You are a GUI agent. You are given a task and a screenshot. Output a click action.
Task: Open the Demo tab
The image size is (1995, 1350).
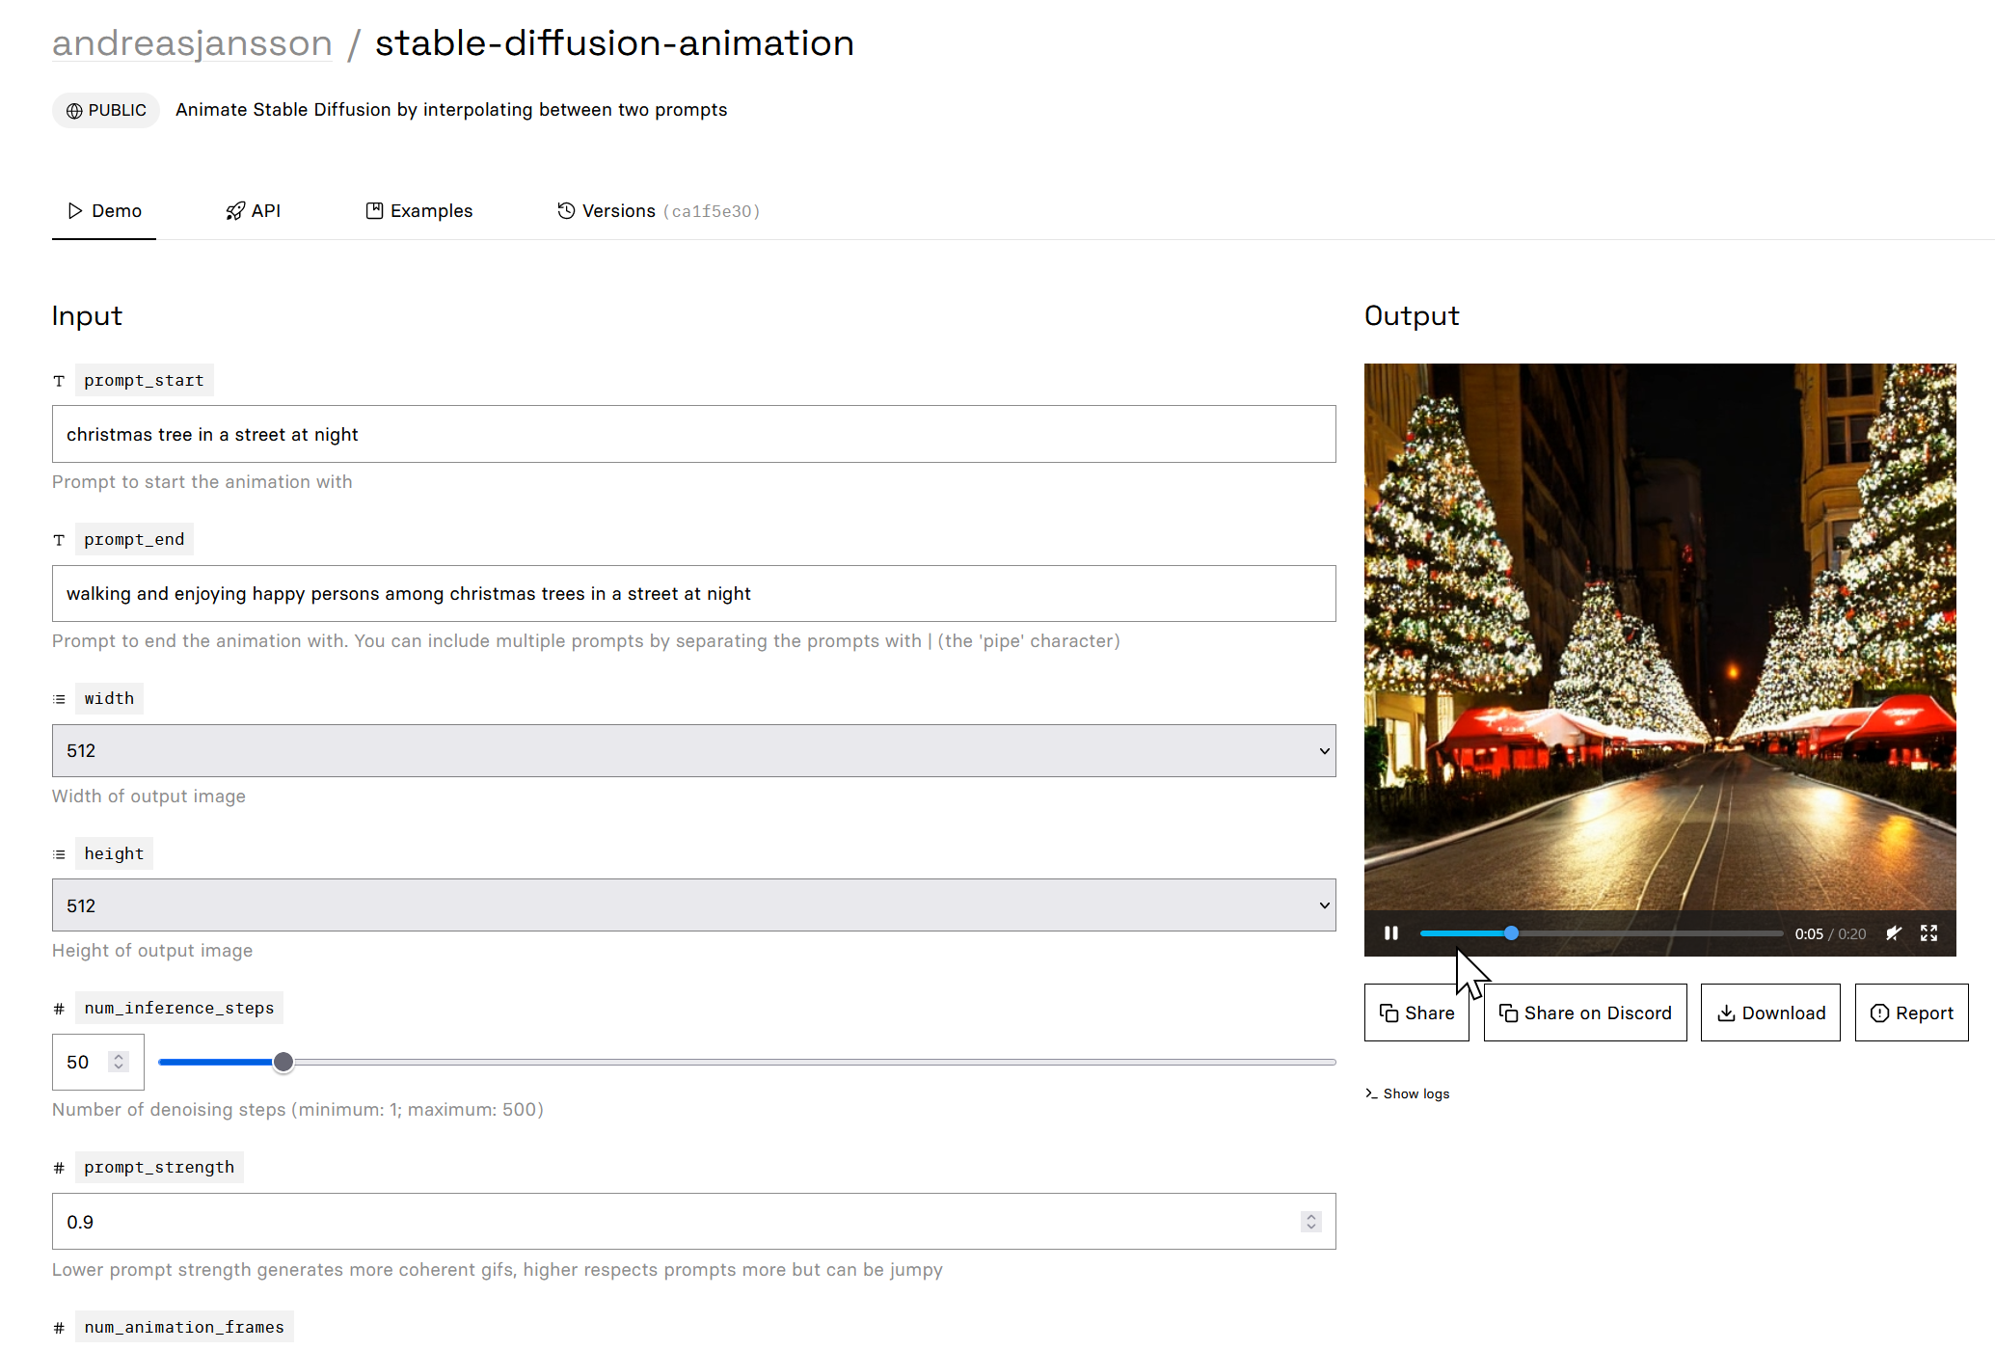point(104,211)
